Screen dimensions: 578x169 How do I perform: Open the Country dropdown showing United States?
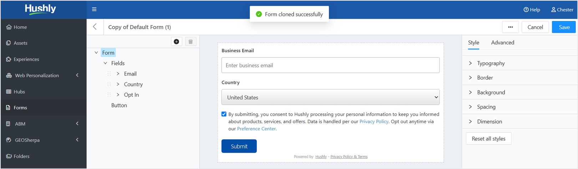330,97
